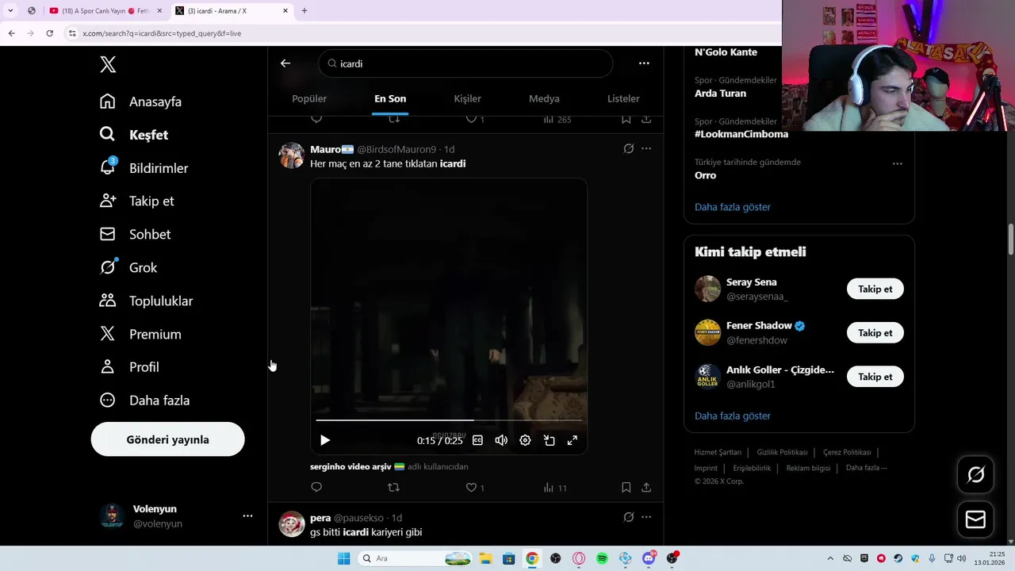Screen dimensions: 1015x571
Task: Open Orro trend options menu
Action: click(x=897, y=163)
